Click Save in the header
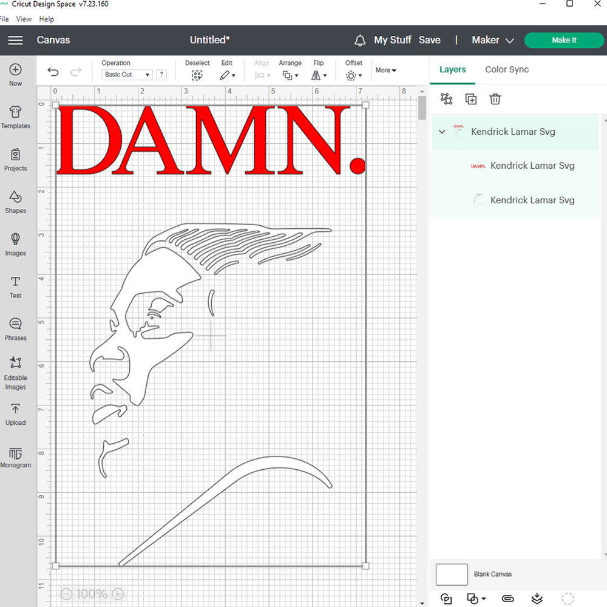The height and width of the screenshot is (607, 607). (x=429, y=40)
